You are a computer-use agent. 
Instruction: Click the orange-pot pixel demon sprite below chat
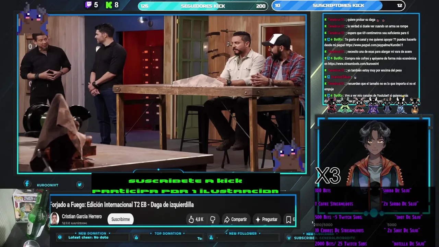tap(414, 105)
